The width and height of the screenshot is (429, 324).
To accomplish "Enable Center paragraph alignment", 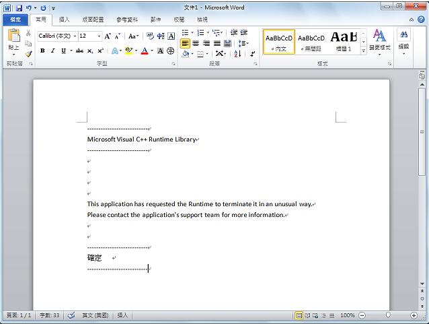I will pyautogui.click(x=196, y=43).
